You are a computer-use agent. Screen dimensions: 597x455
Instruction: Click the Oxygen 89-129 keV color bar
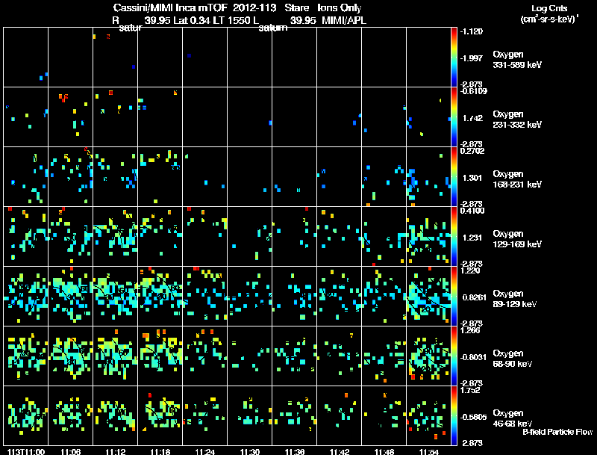[454, 296]
